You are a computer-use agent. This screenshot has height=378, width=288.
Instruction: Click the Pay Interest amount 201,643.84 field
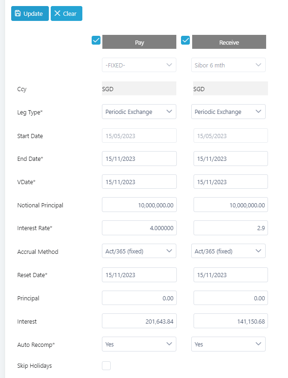click(139, 321)
